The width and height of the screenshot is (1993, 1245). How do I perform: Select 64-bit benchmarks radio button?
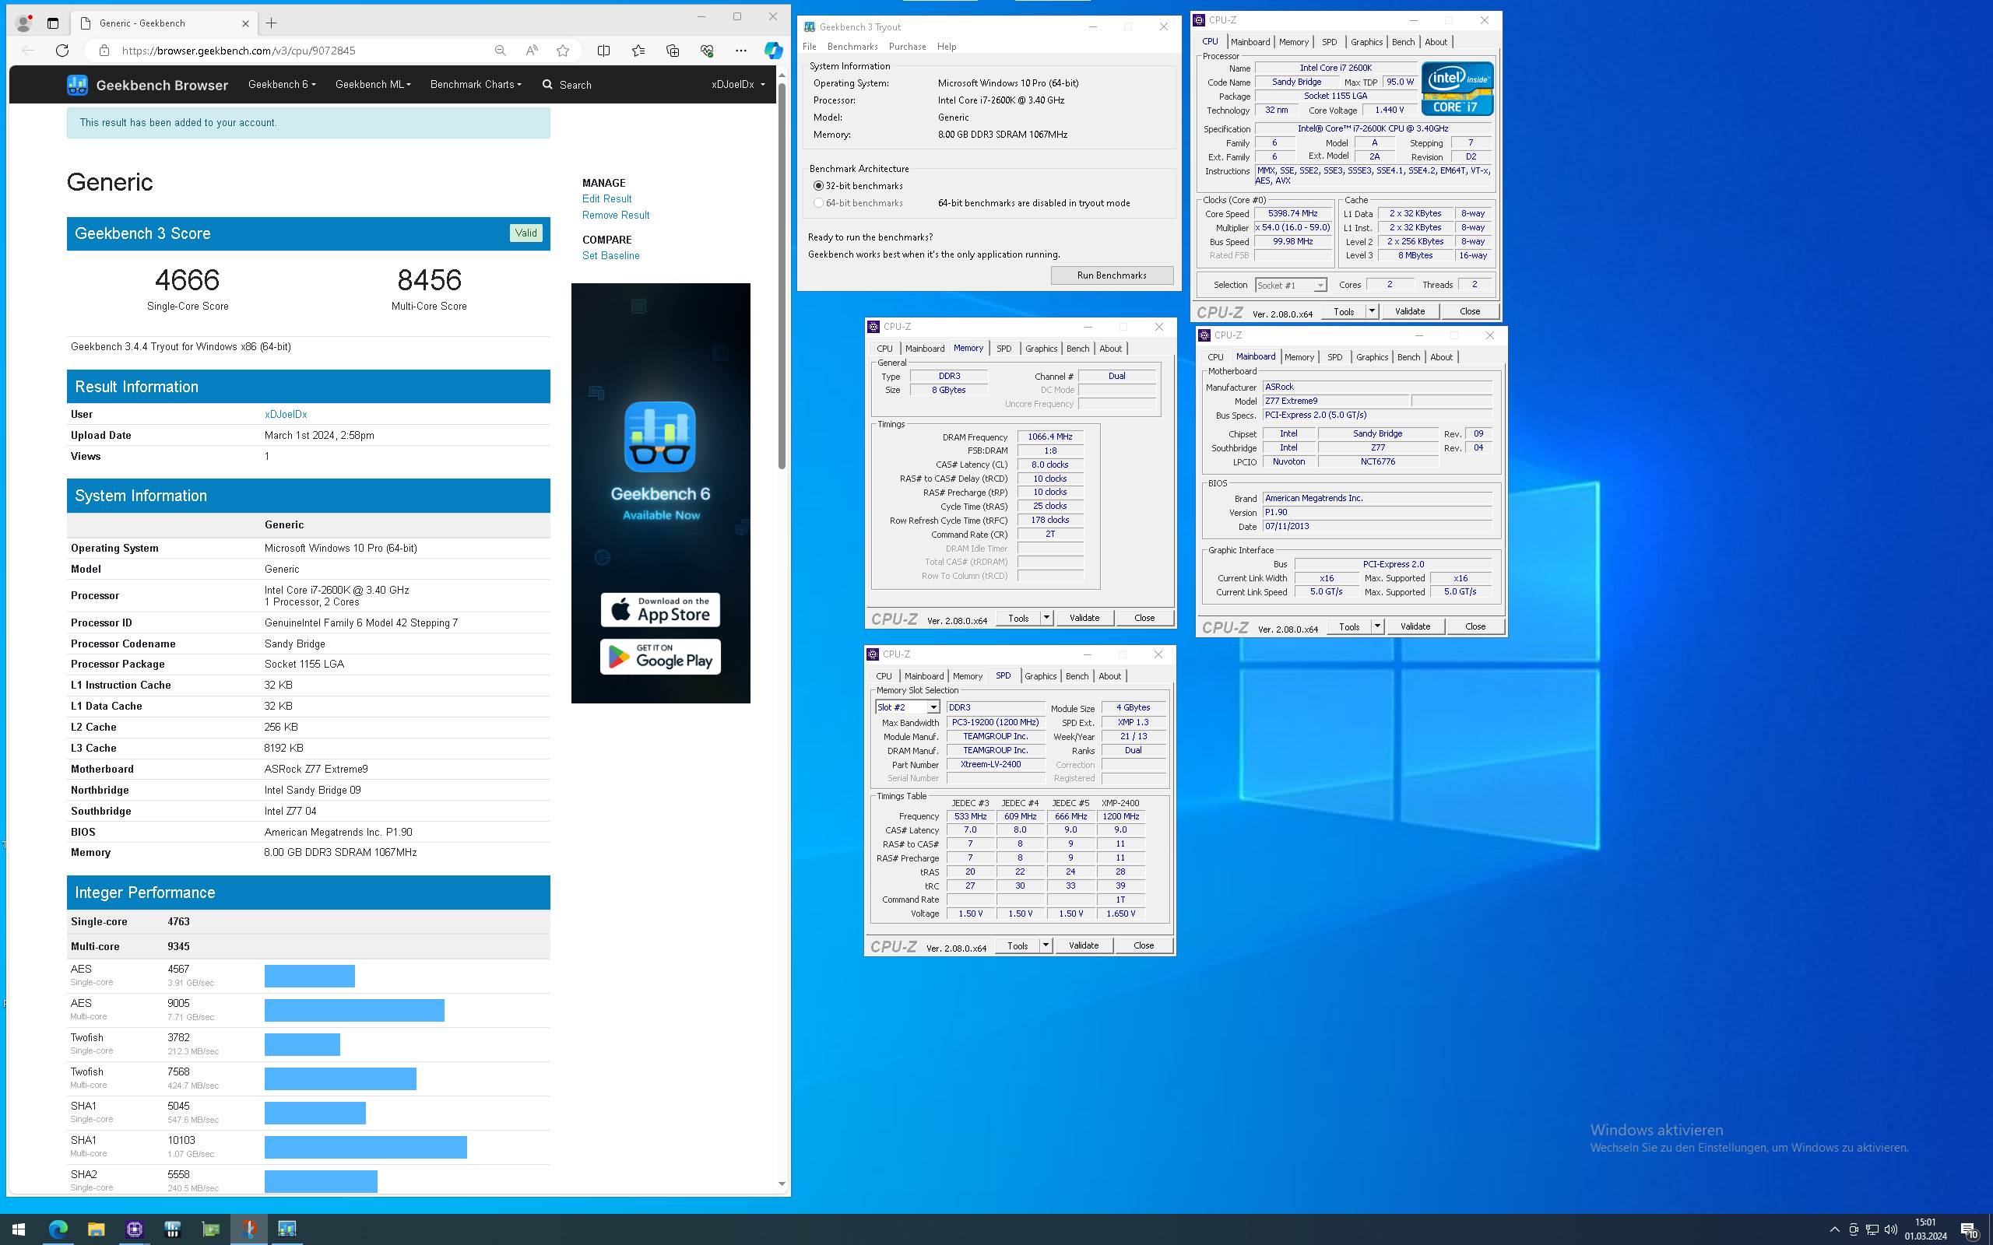817,202
